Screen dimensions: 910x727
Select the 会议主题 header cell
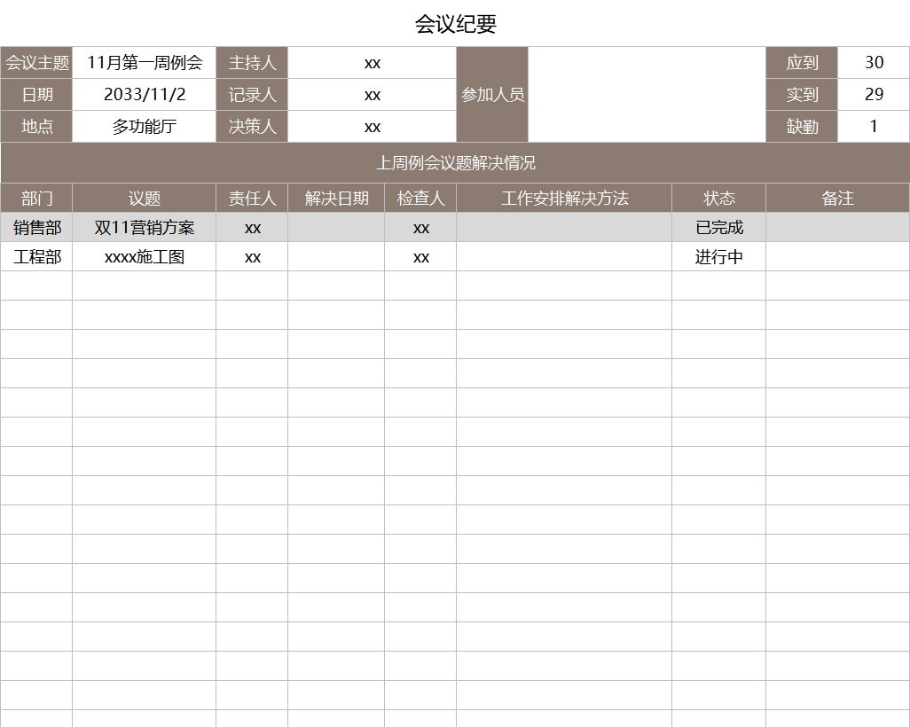tap(36, 62)
